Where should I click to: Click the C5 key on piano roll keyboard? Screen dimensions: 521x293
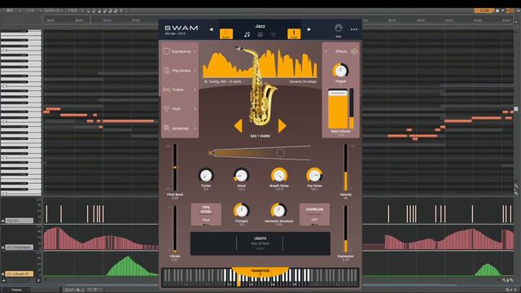(20, 86)
